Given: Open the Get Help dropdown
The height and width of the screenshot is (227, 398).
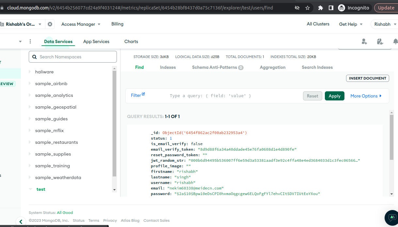Looking at the screenshot, I should (351, 24).
